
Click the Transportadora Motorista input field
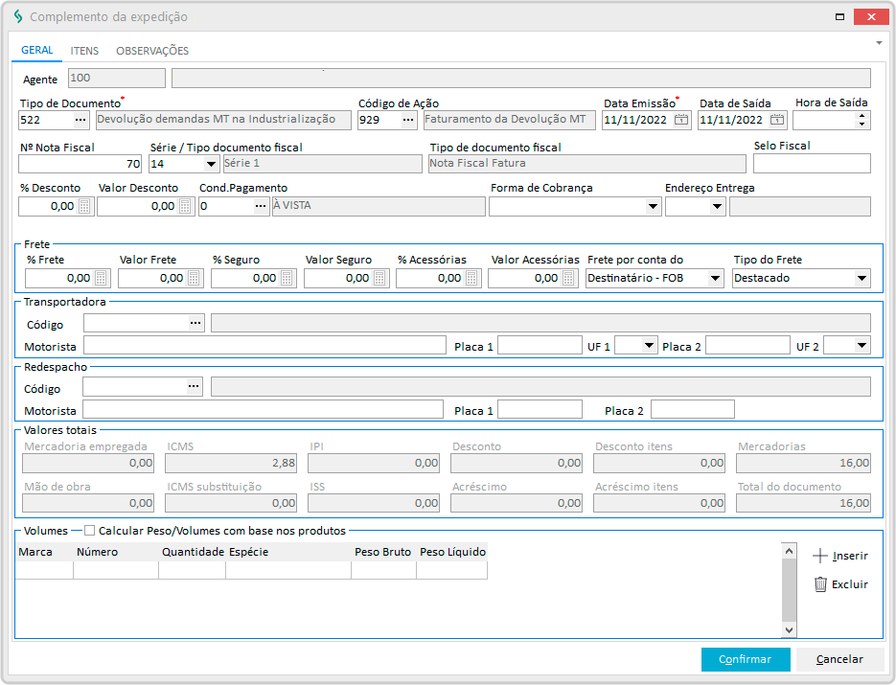264,346
